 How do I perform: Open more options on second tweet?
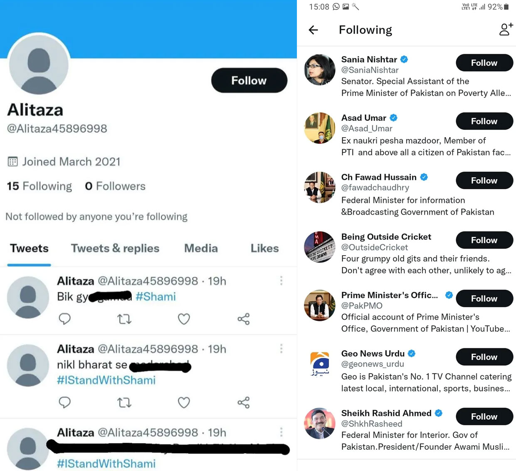(281, 348)
